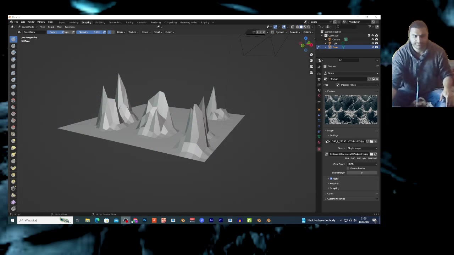
Task: Open Type dropdown showing Image or Movie
Action: [x=357, y=85]
